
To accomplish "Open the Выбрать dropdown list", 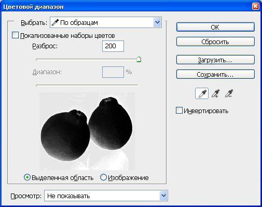I will point(106,22).
